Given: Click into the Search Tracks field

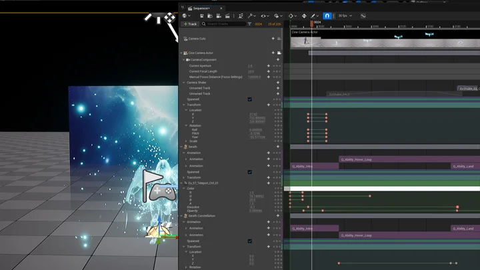Looking at the screenshot, I should click(x=224, y=24).
